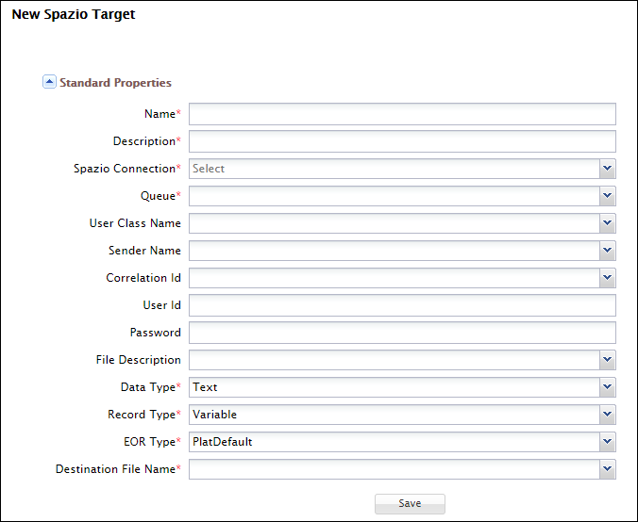
Task: Click the Name input field
Action: (x=402, y=114)
